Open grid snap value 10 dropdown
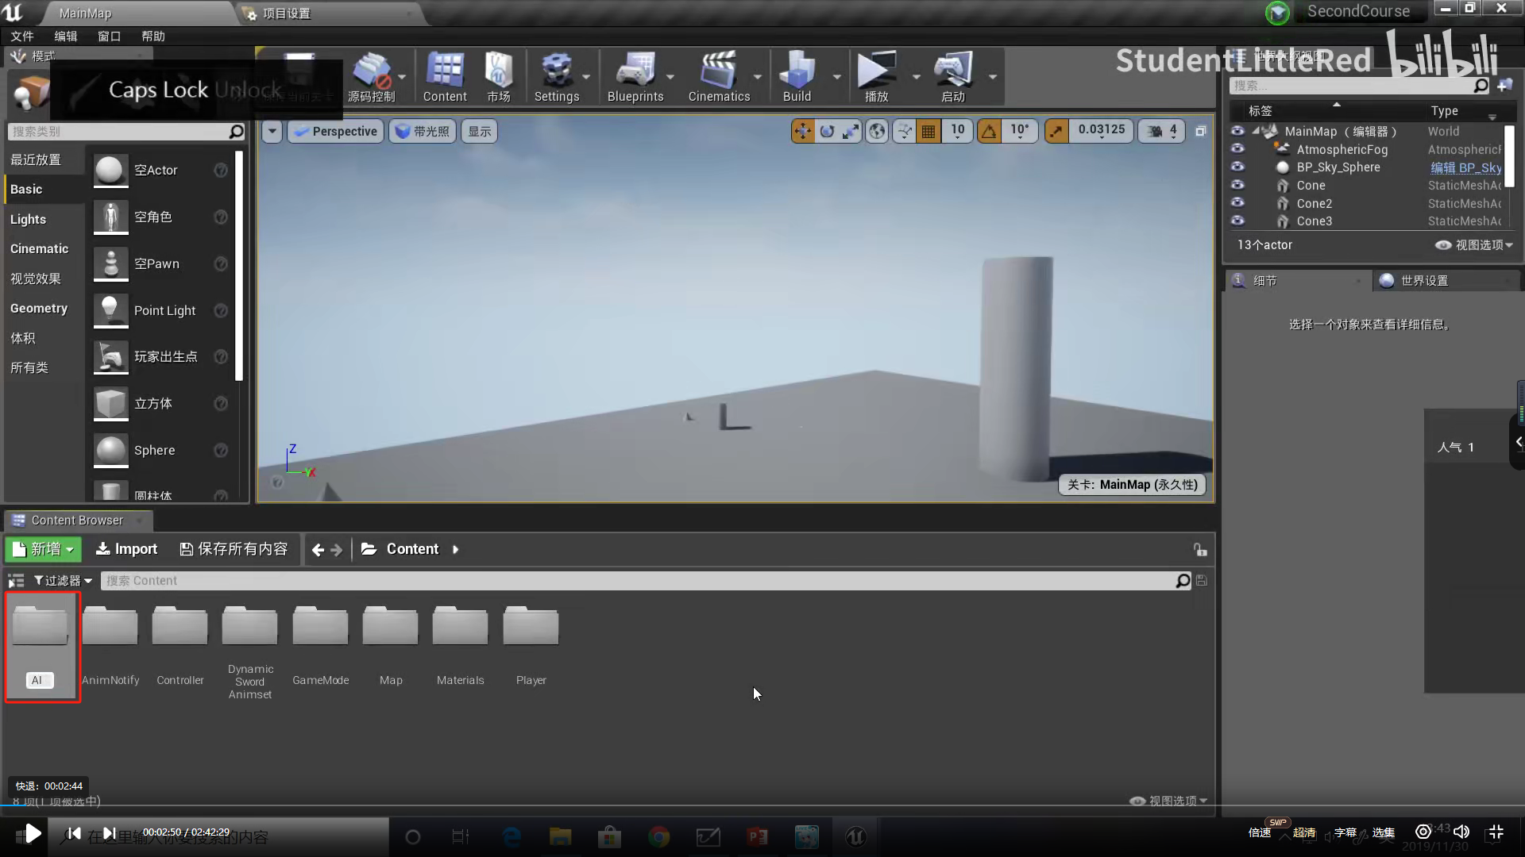This screenshot has width=1525, height=857. 957,131
